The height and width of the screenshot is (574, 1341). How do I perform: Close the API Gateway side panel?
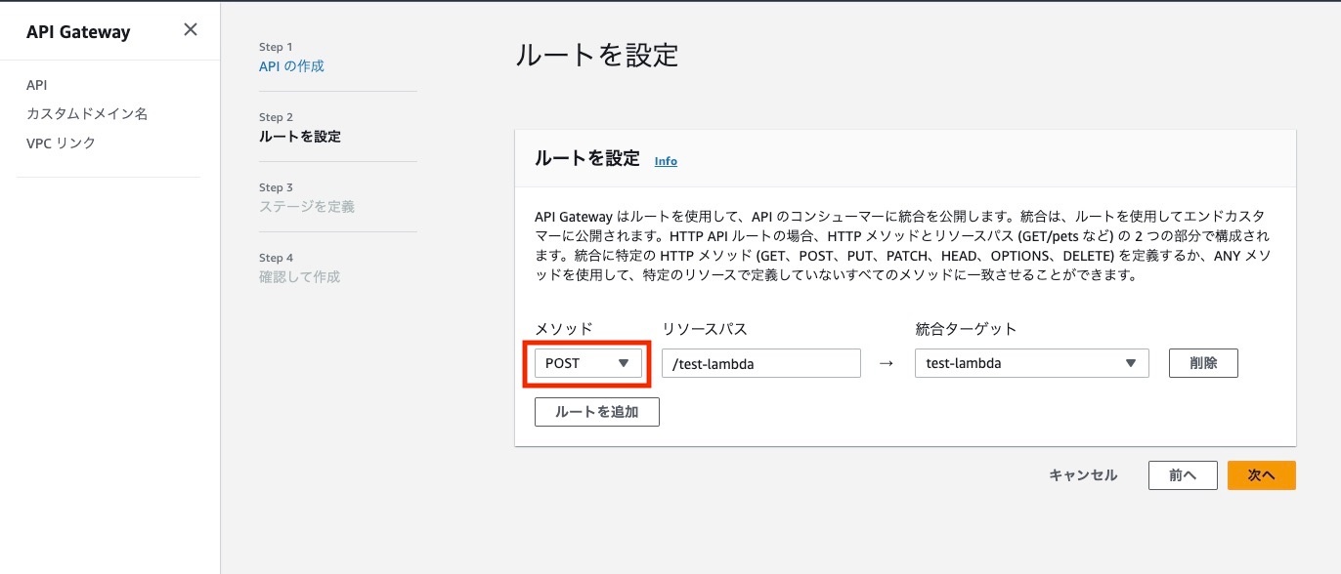tap(191, 29)
